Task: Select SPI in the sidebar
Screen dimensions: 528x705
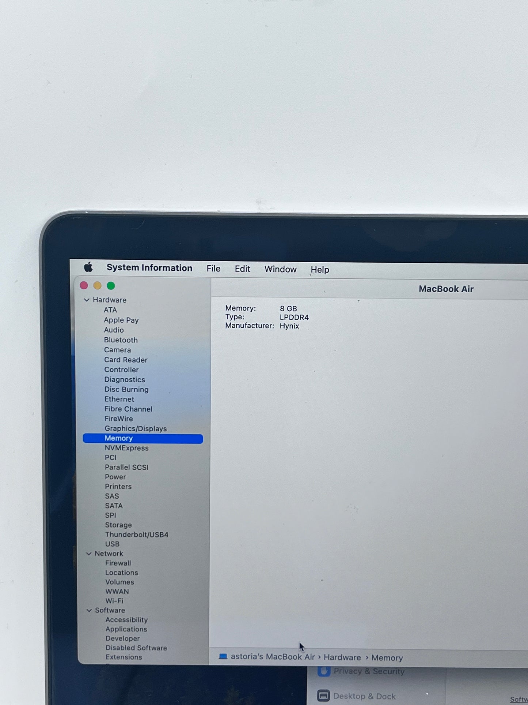Action: click(x=111, y=515)
